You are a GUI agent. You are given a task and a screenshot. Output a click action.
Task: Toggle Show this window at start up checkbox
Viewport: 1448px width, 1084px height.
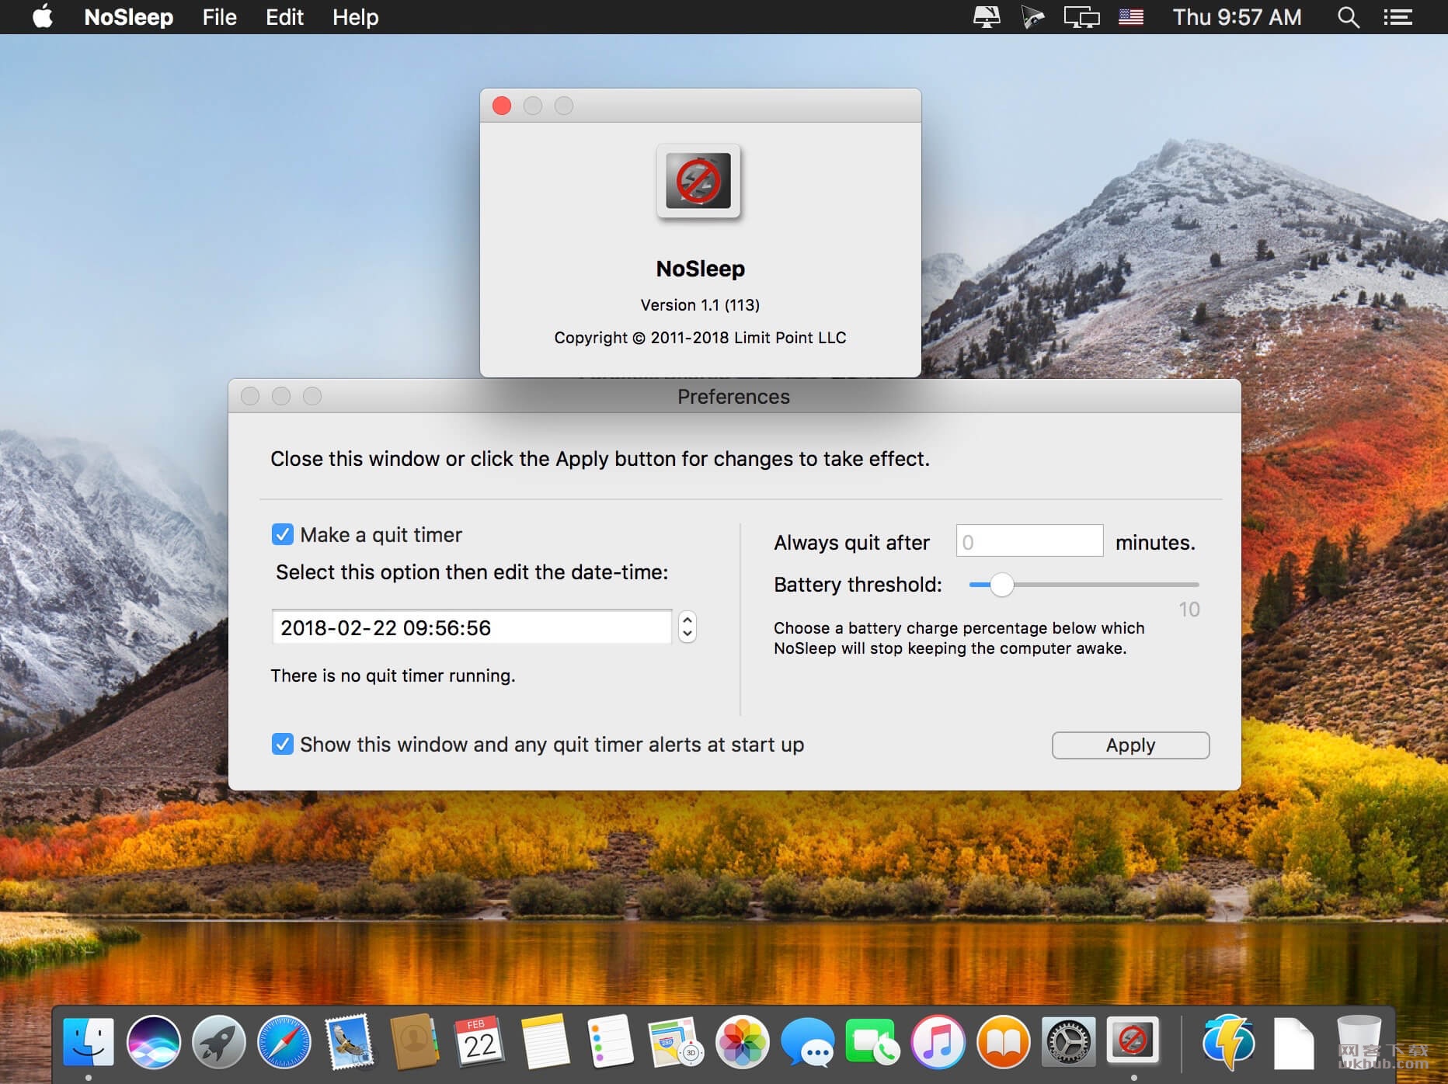click(x=282, y=744)
